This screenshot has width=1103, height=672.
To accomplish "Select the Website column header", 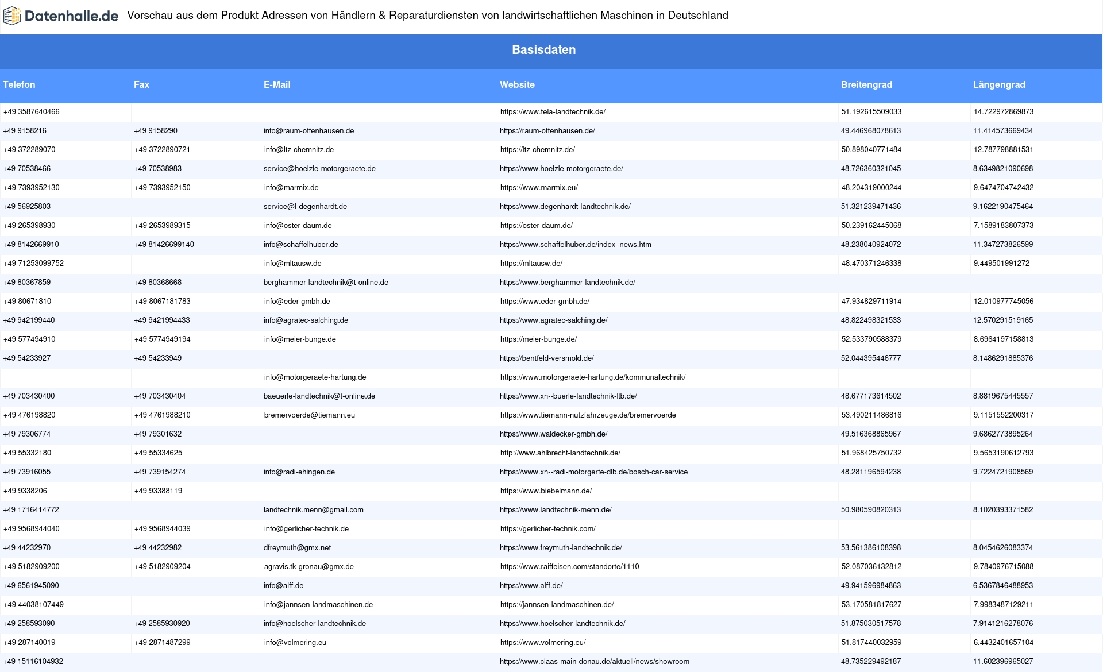I will click(x=517, y=85).
